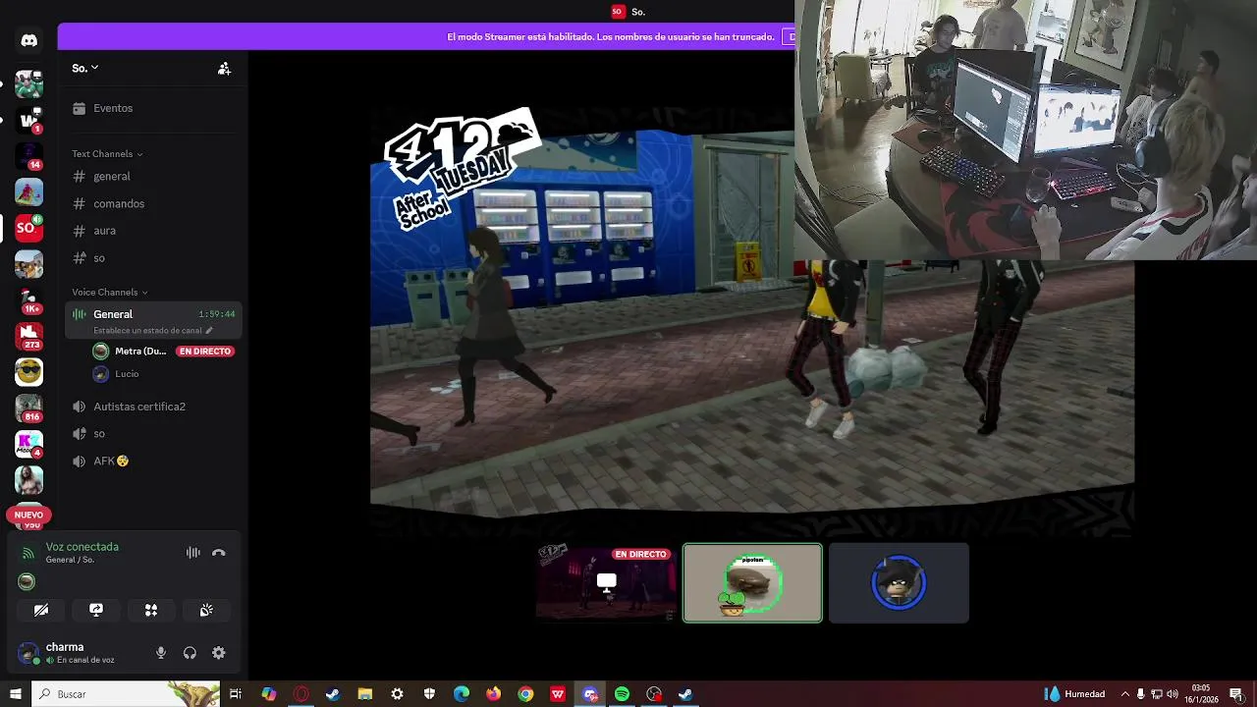Open Eventos in the channel list
This screenshot has height=707, width=1257.
pyautogui.click(x=152, y=108)
